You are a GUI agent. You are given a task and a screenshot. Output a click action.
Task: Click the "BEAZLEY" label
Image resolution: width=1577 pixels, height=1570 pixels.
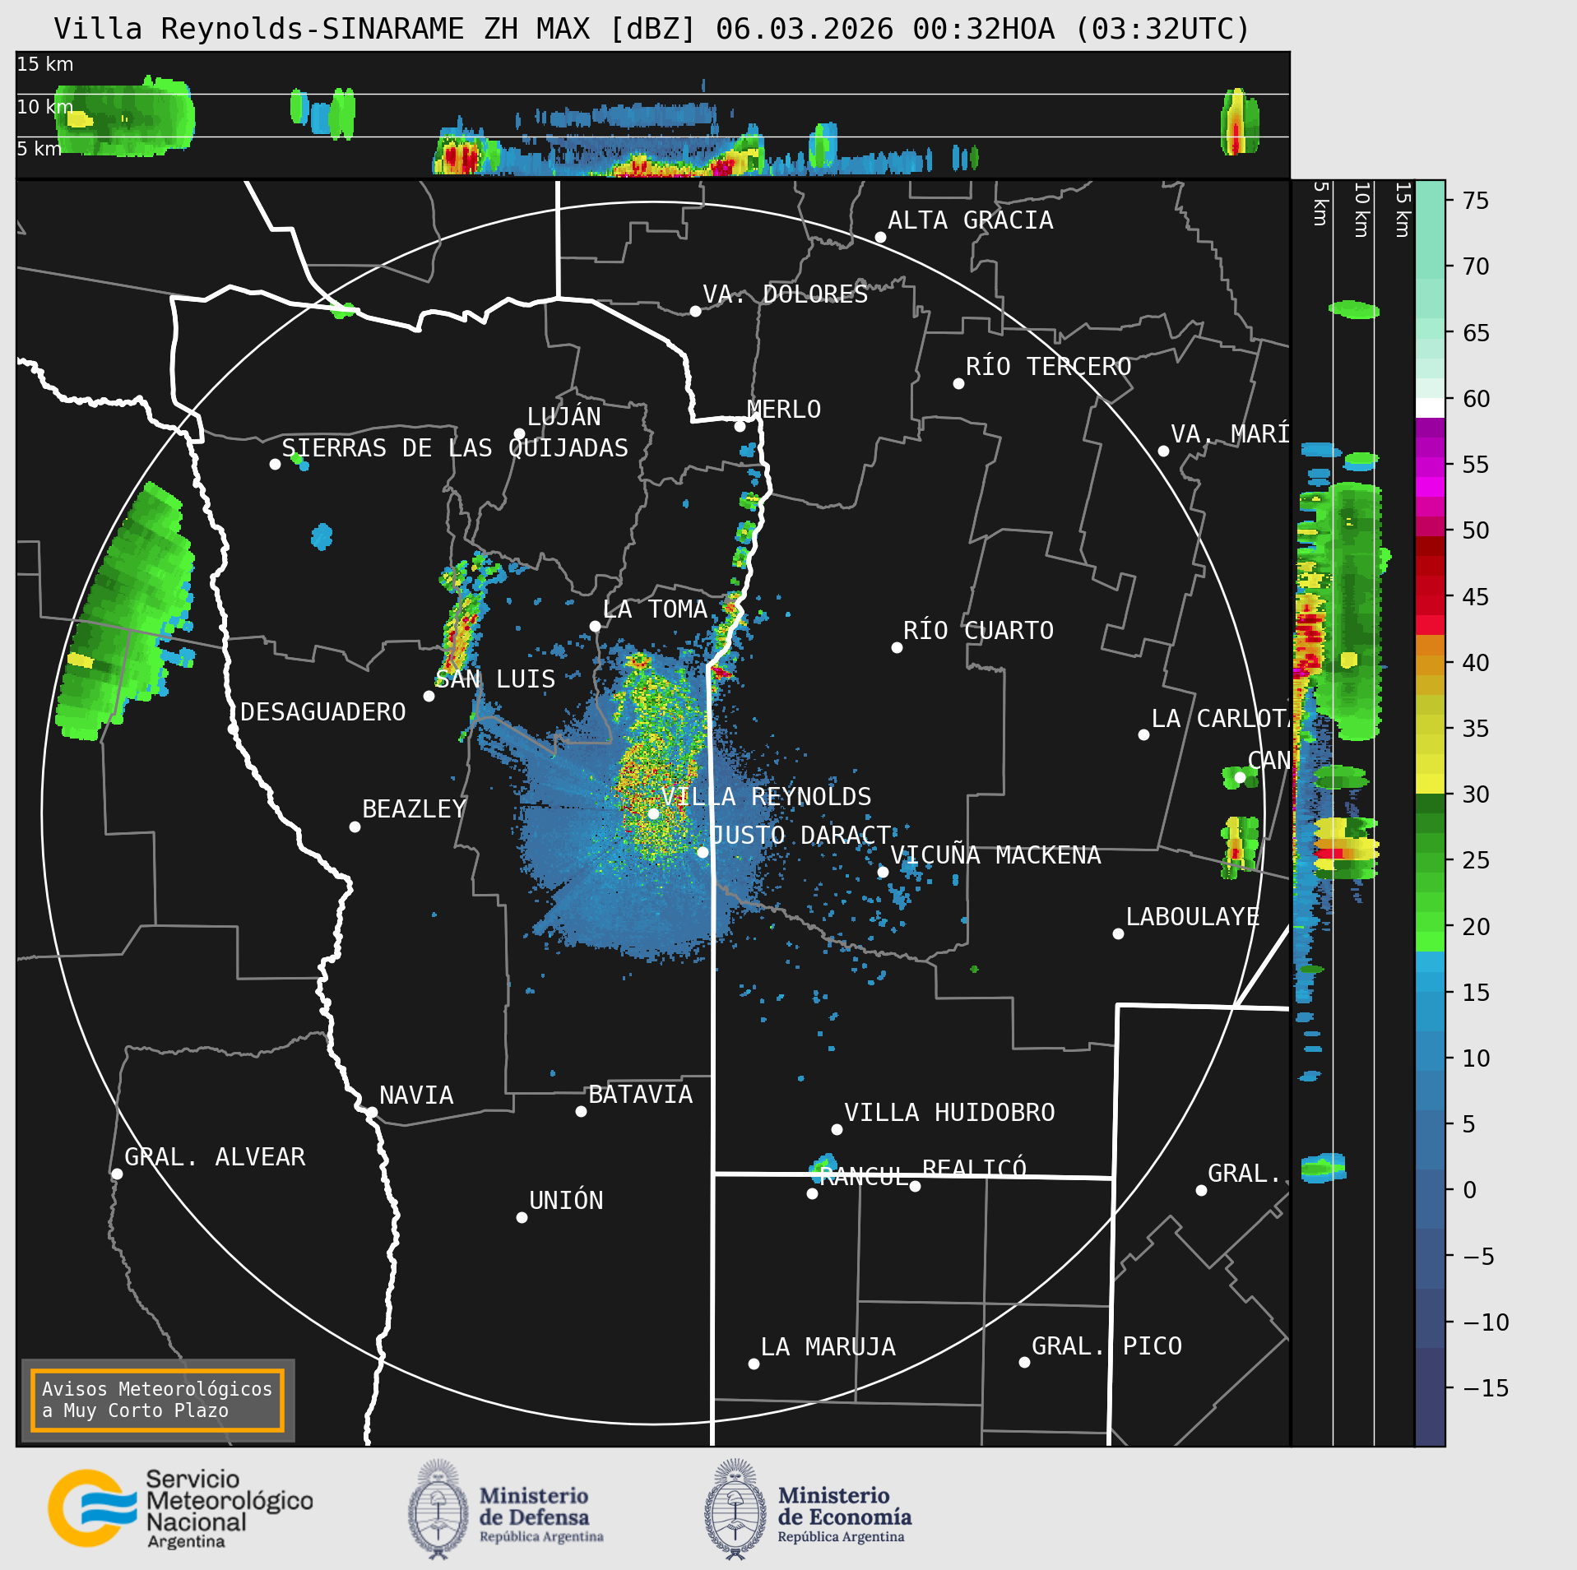[x=415, y=809]
